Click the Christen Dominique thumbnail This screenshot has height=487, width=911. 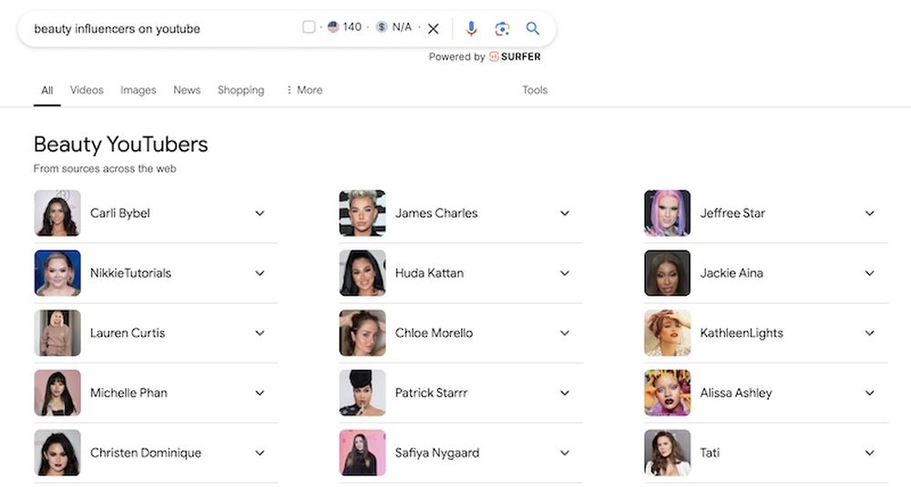point(57,452)
